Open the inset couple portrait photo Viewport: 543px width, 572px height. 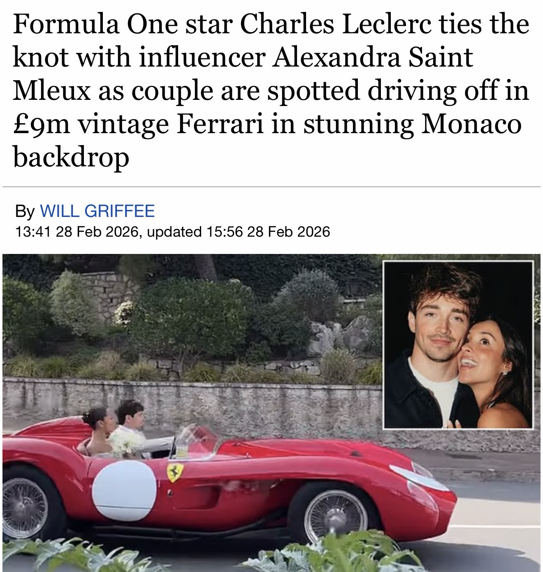(x=458, y=345)
